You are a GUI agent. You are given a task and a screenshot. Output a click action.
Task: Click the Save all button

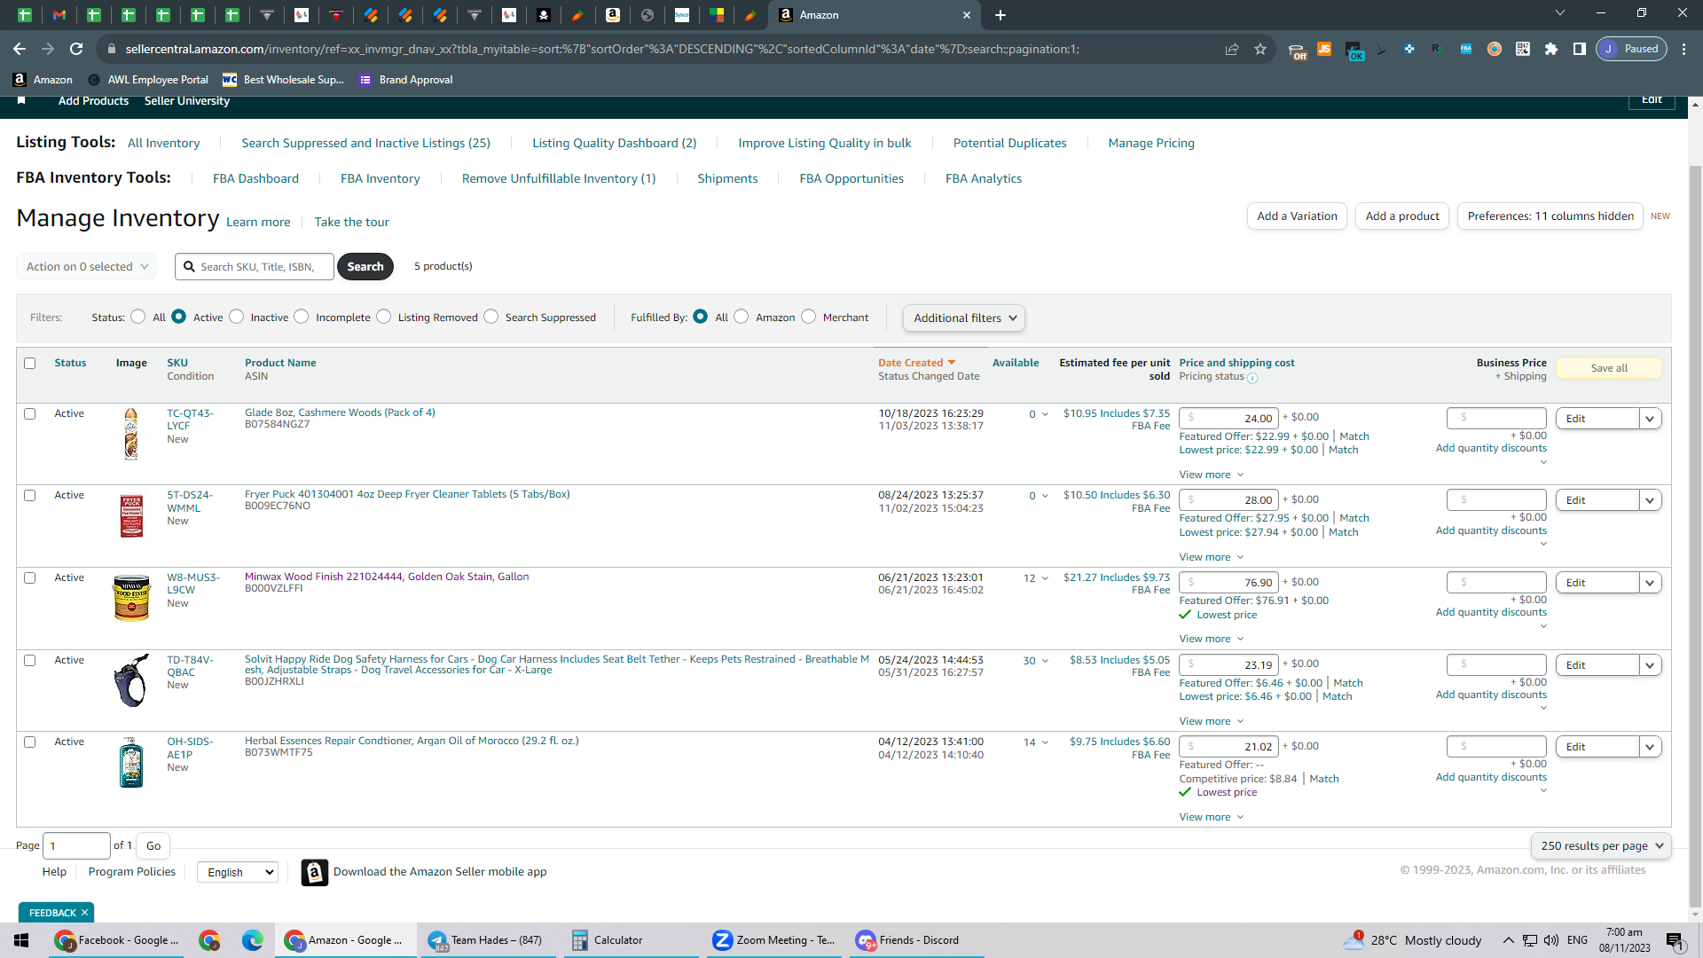click(1609, 368)
